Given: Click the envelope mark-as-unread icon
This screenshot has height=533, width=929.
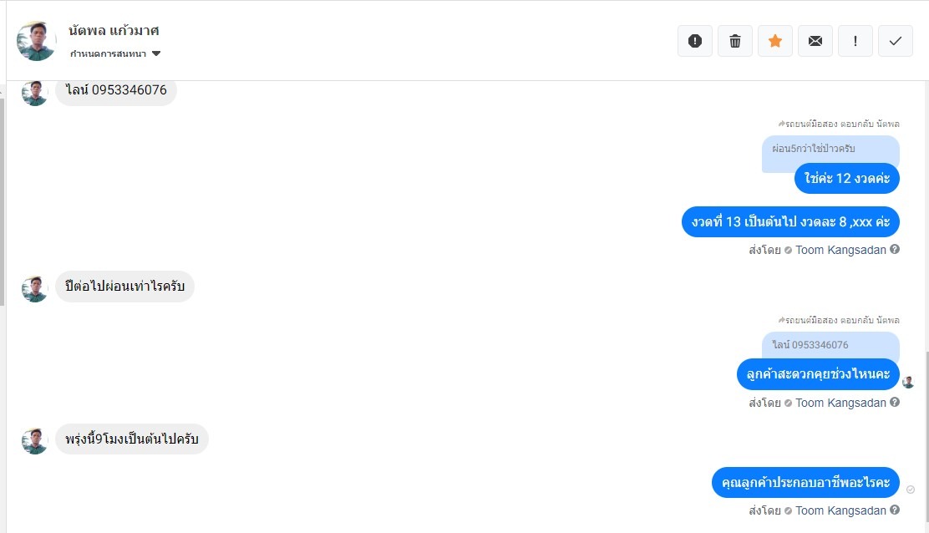Looking at the screenshot, I should (815, 41).
